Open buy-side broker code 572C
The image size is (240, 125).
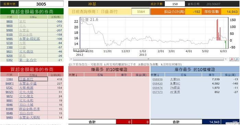tap(10, 88)
